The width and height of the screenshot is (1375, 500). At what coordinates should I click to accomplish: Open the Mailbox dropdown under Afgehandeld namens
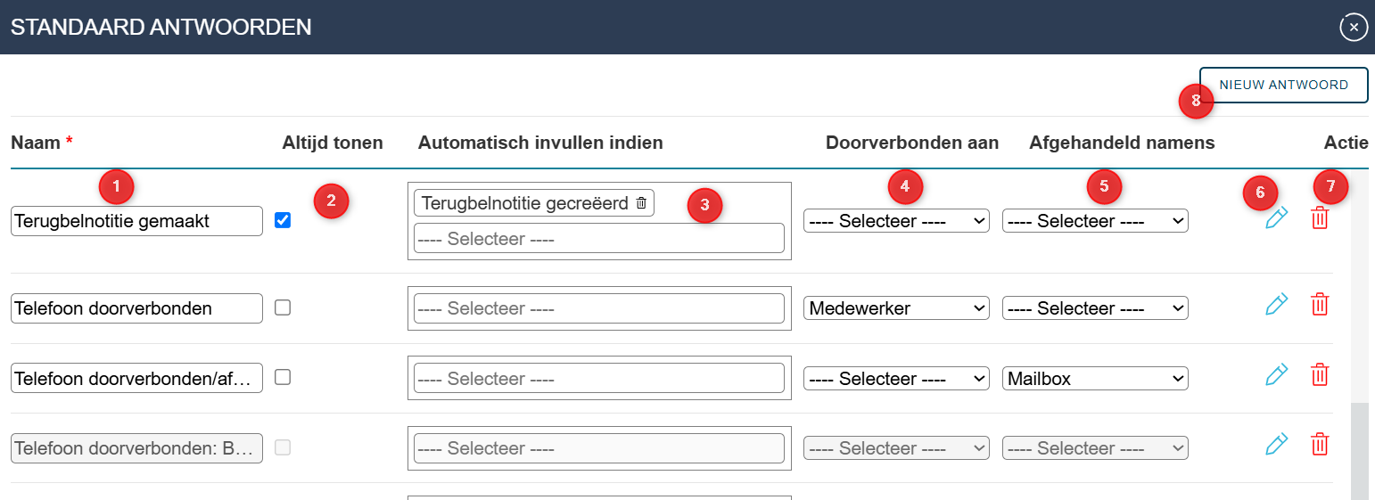(1094, 379)
